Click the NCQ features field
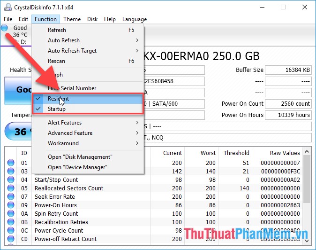The width and height of the screenshot is (316, 250). [x=227, y=138]
